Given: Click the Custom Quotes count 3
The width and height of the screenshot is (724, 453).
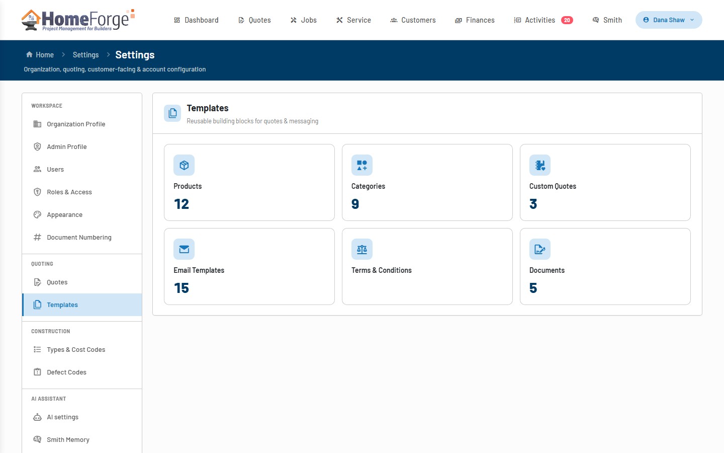Looking at the screenshot, I should click(x=533, y=204).
